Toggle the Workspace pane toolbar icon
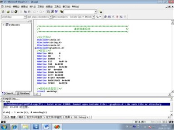The width and height of the screenshot is (174, 130). click(48, 12)
